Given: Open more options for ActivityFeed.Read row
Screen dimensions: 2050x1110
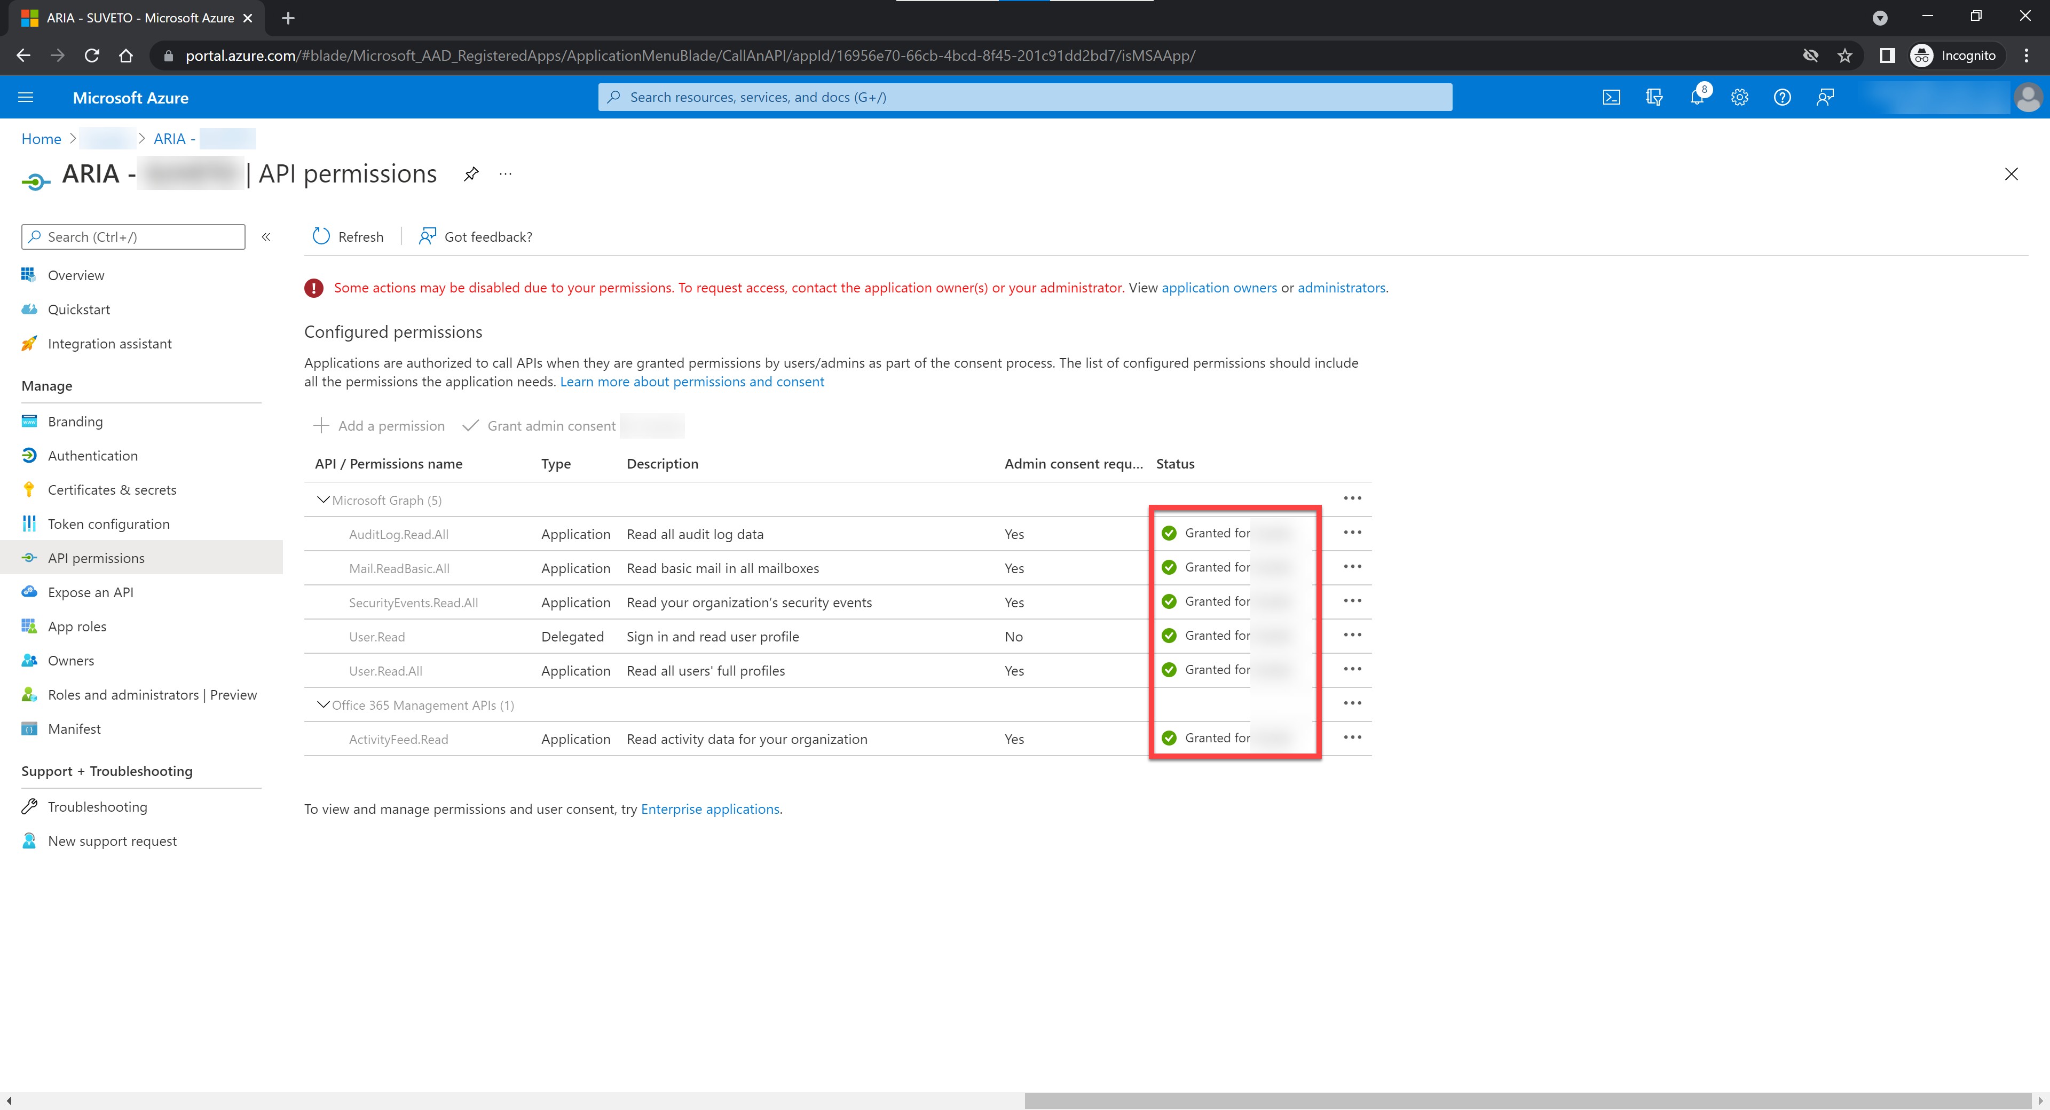Looking at the screenshot, I should pos(1352,738).
